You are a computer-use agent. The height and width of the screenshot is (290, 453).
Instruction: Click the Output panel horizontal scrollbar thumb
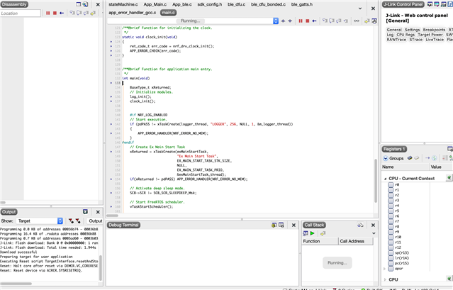click(16, 284)
